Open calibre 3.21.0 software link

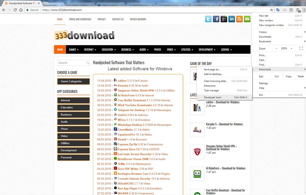click(126, 81)
